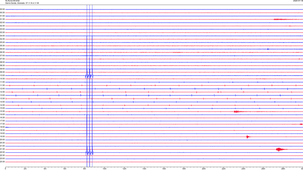Click the 24m axis tick label
The image size is (303, 170).
pyautogui.click(x=243, y=169)
